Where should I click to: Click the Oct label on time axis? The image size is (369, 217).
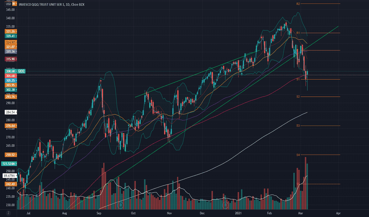(133, 213)
